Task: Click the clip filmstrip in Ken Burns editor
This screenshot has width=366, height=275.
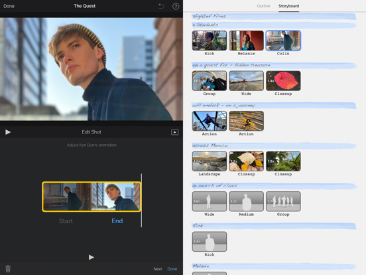Action: pyautogui.click(x=91, y=197)
